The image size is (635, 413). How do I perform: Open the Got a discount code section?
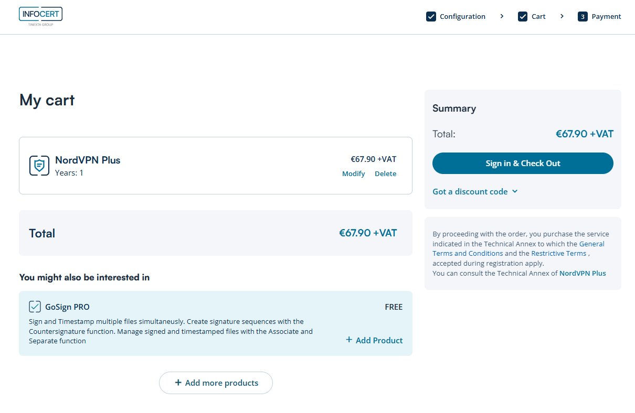[470, 192]
